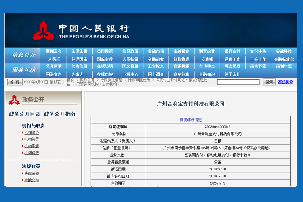This screenshot has height=202, width=303.
Task: Click the red arrow beside 机构简介
Action: click(22, 133)
